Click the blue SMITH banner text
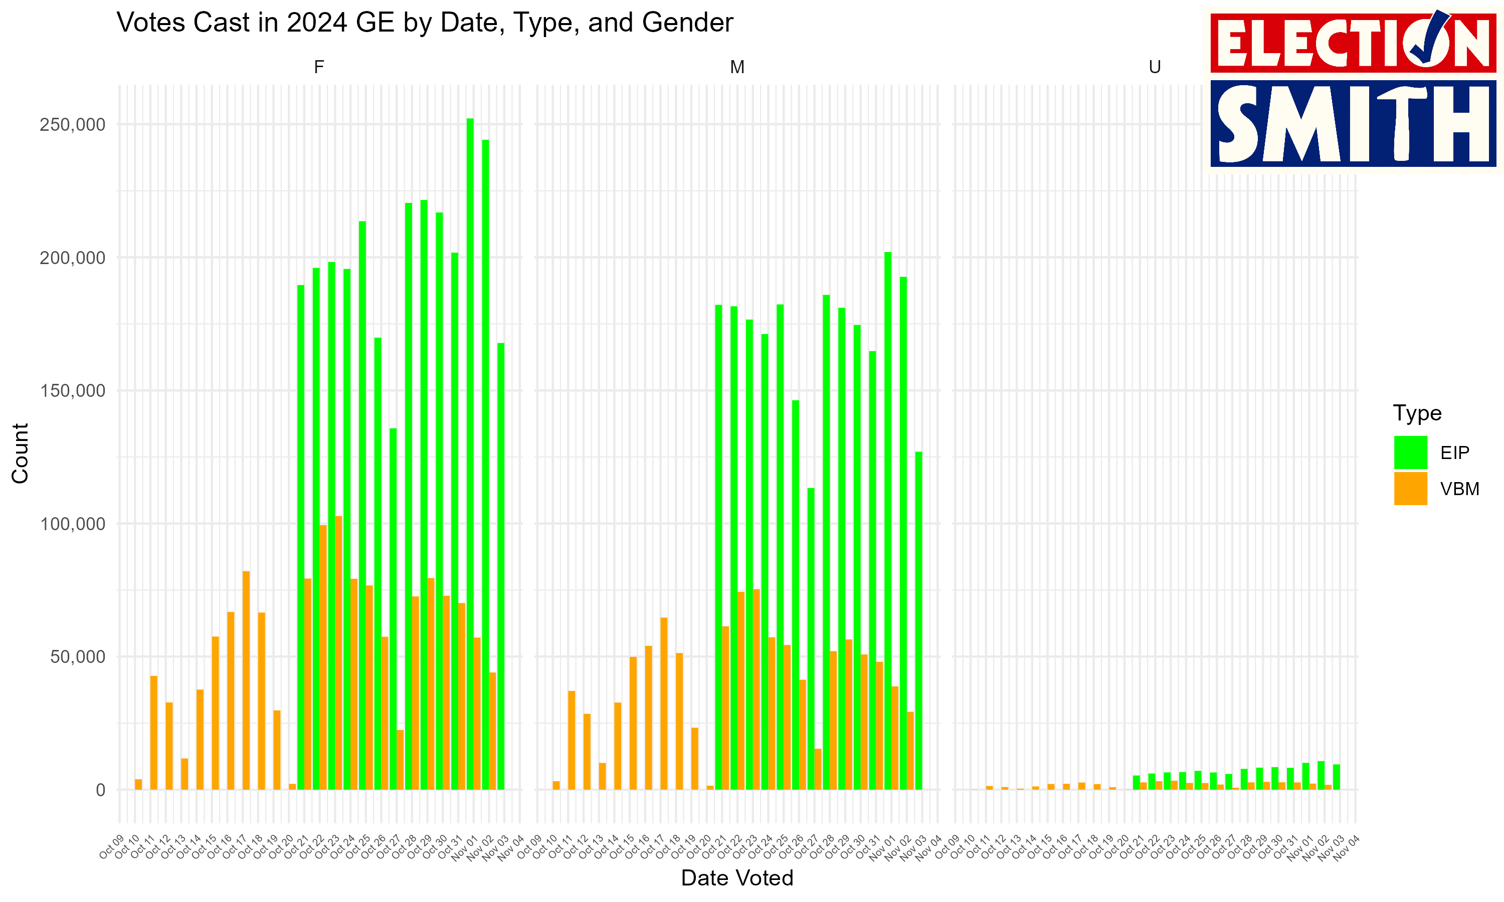Viewport: 1504px width, 902px height. click(x=1353, y=125)
